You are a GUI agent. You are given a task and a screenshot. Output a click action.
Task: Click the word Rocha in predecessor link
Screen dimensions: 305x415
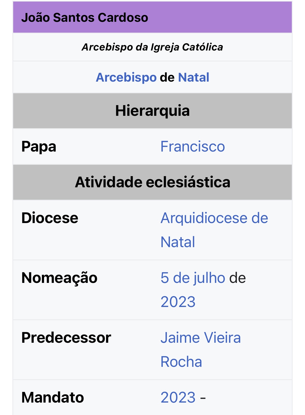(x=181, y=362)
